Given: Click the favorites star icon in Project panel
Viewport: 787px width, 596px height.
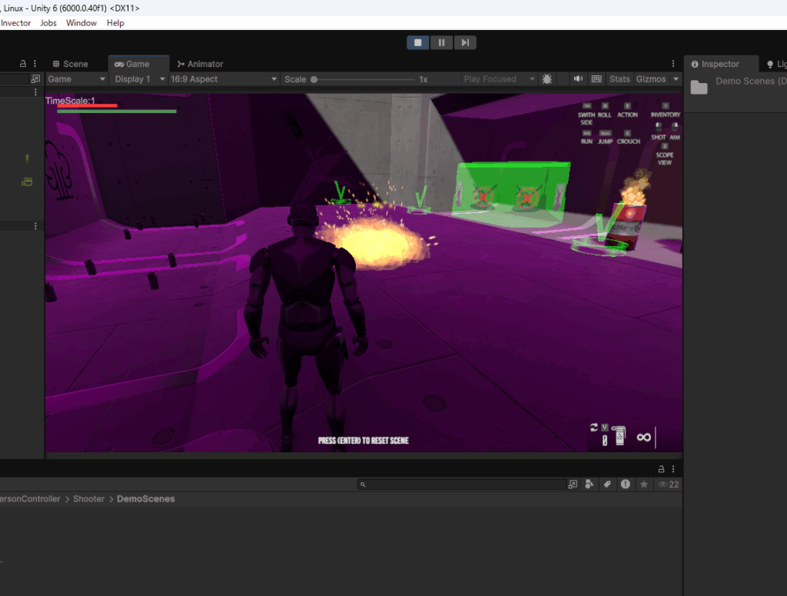Looking at the screenshot, I should [644, 484].
